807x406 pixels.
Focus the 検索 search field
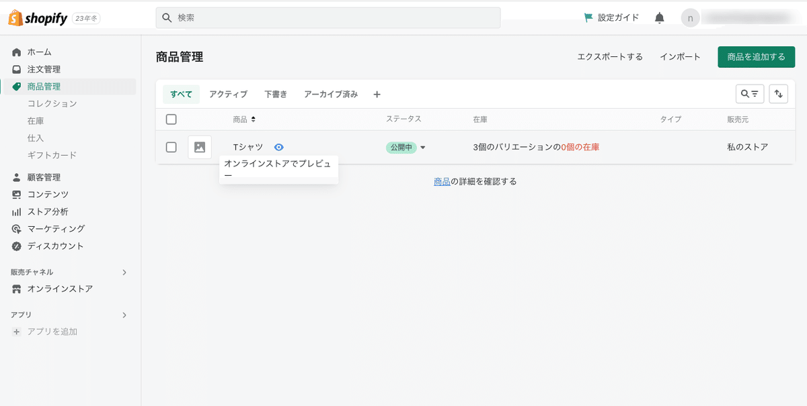(x=328, y=17)
